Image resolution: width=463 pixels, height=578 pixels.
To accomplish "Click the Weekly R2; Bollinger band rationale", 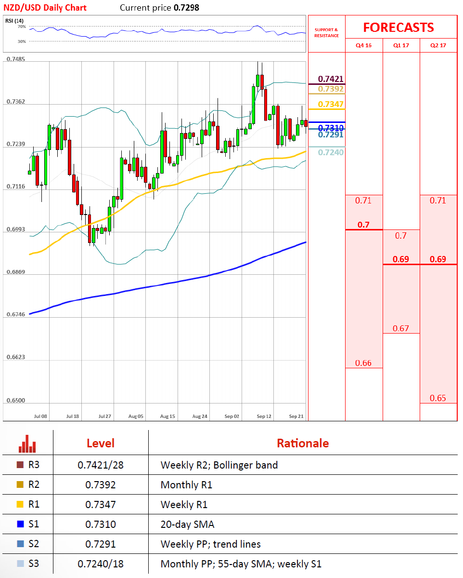I will point(219,465).
